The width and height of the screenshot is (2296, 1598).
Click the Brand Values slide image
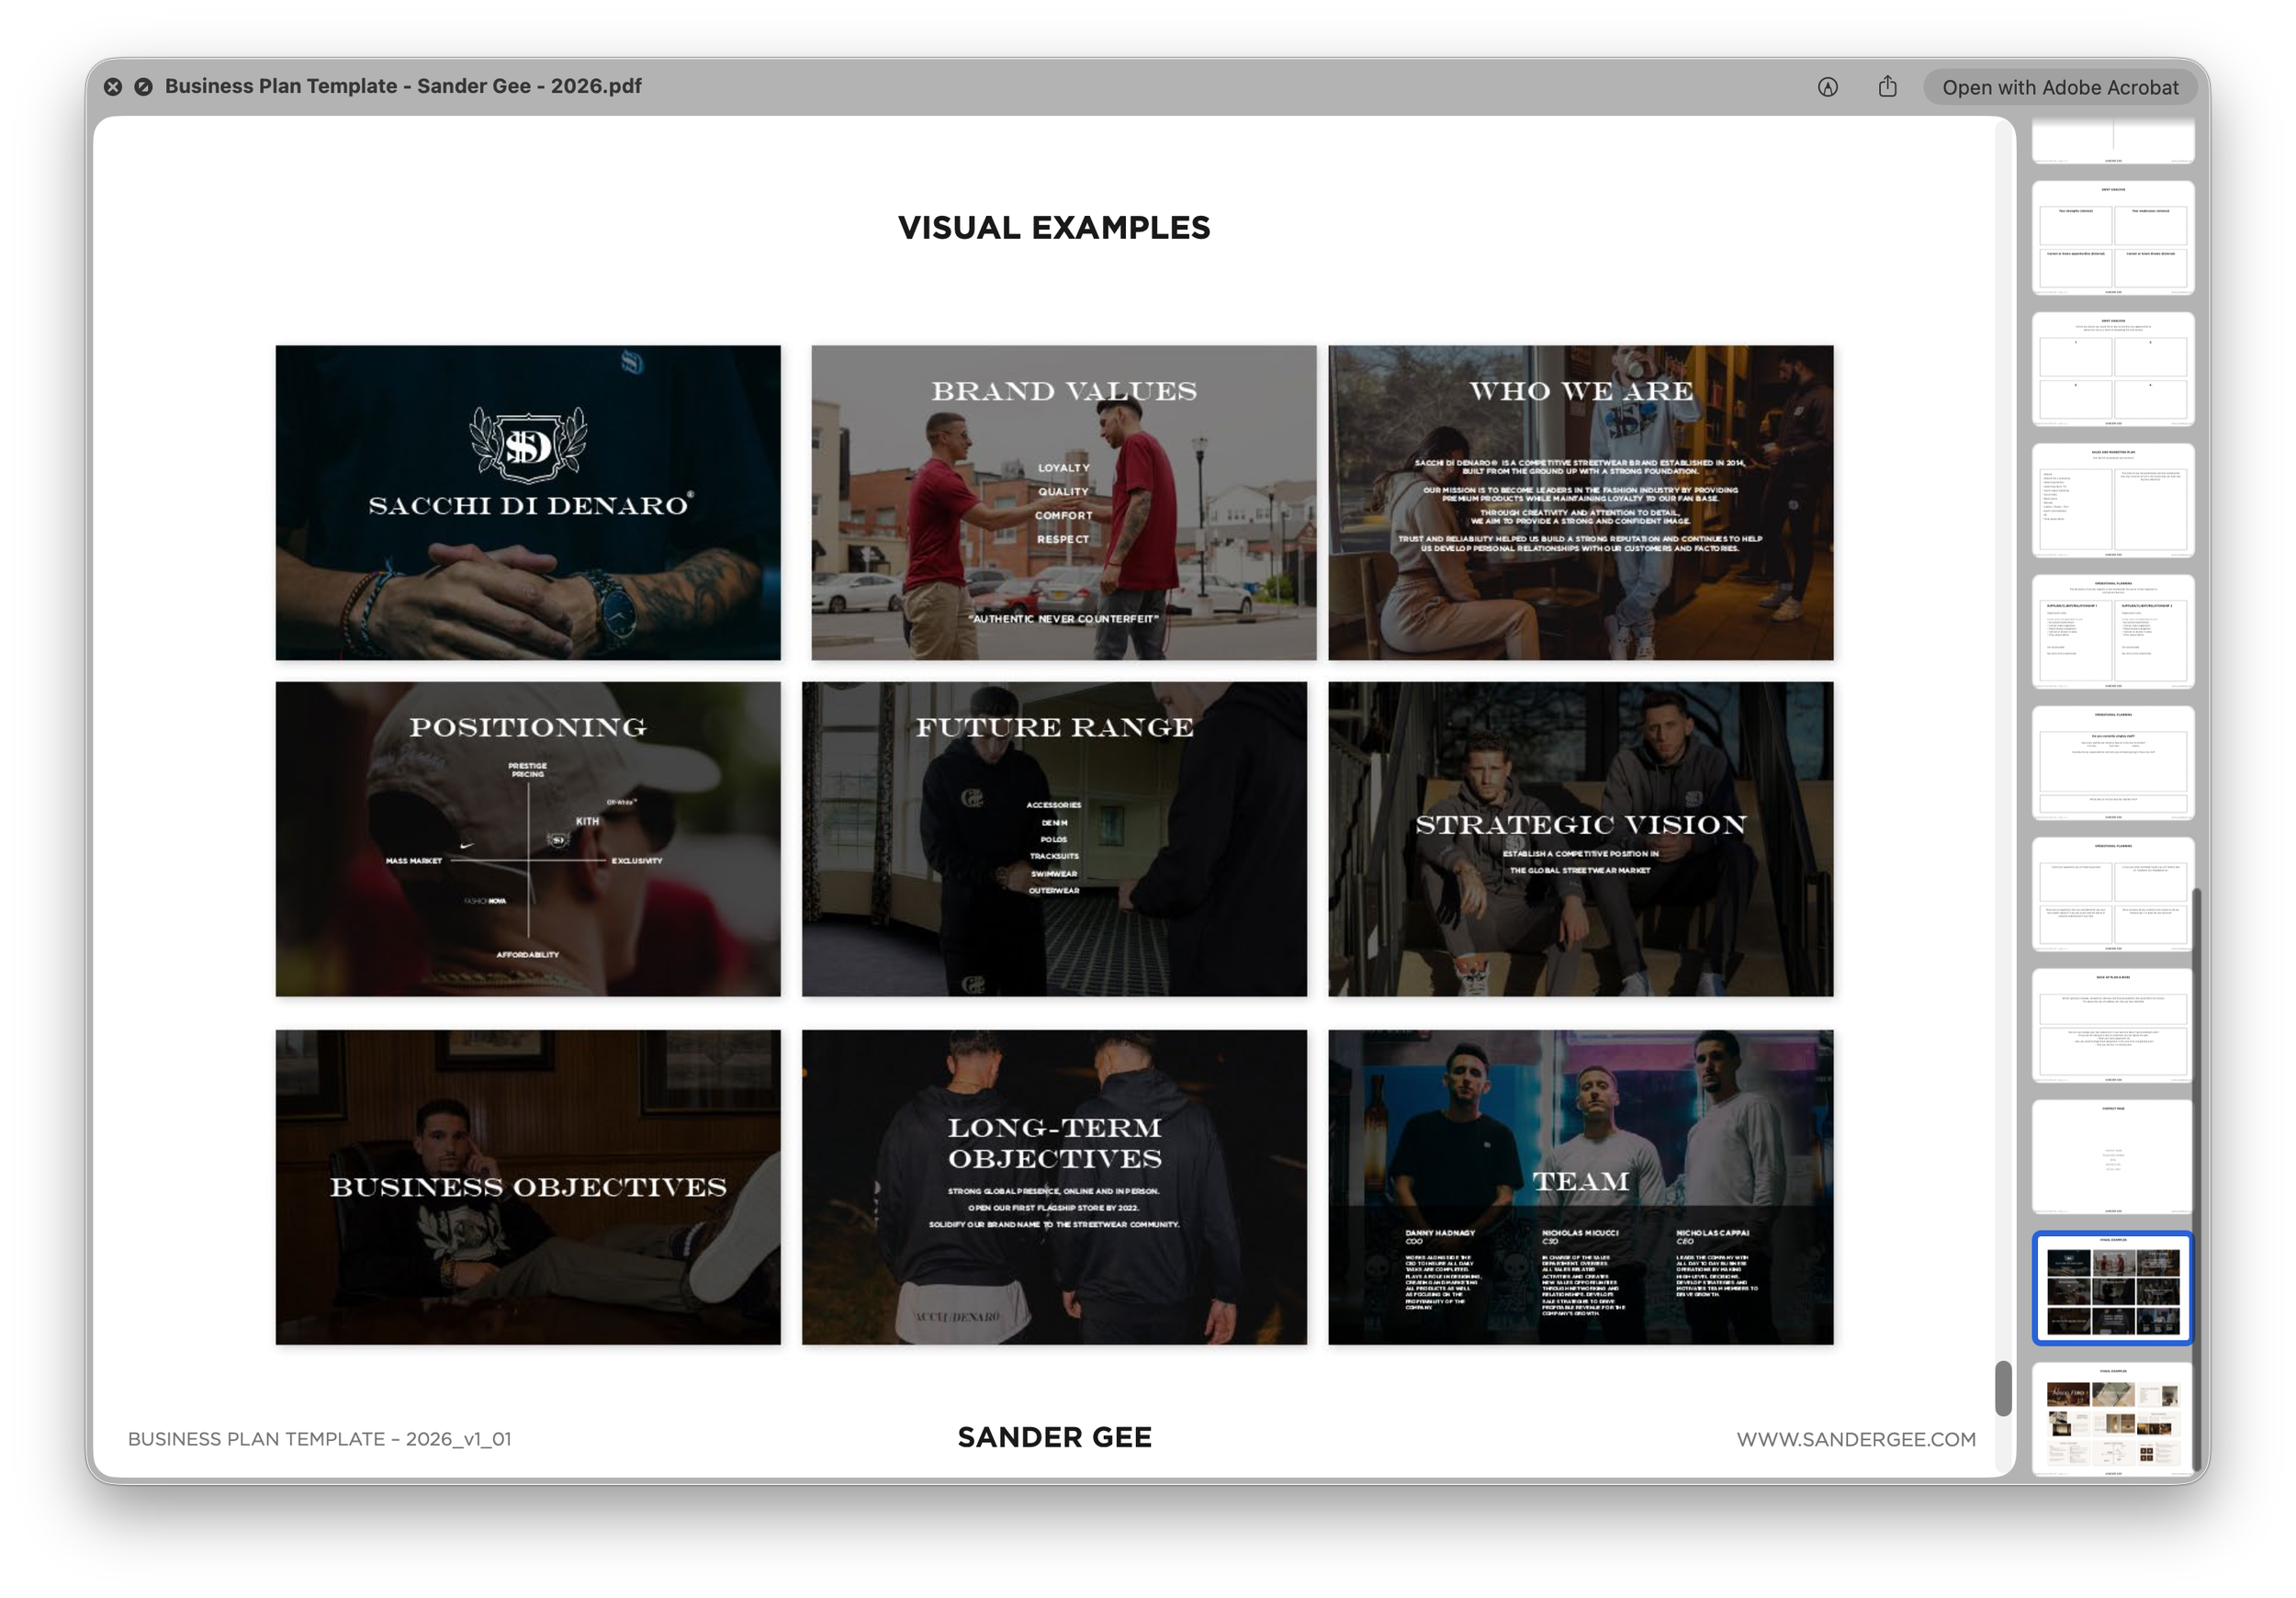(1064, 503)
